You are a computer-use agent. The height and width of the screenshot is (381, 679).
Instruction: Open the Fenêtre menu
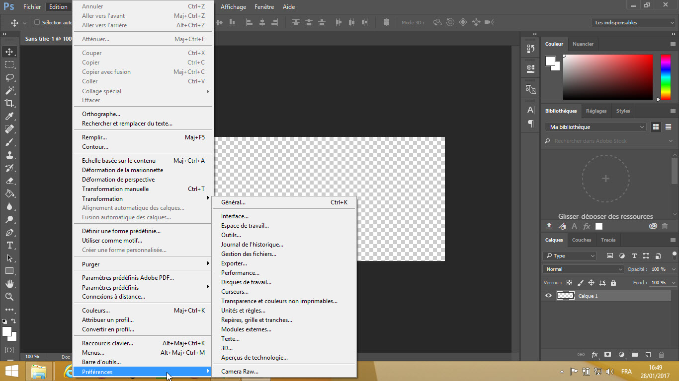tap(264, 7)
